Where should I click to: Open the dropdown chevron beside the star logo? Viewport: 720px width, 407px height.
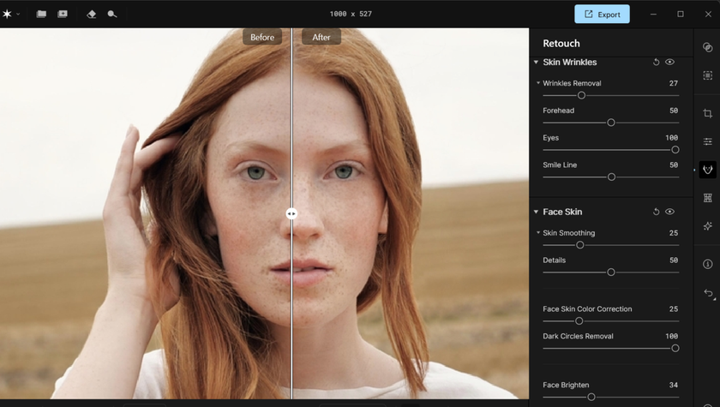18,15
